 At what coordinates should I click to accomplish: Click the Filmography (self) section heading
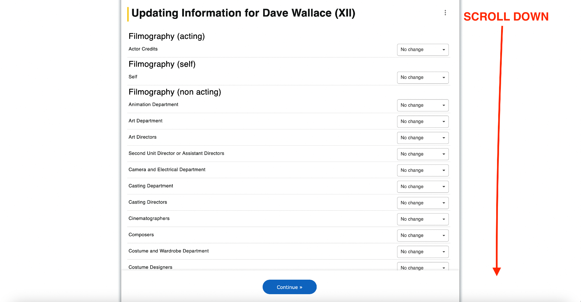pos(162,64)
